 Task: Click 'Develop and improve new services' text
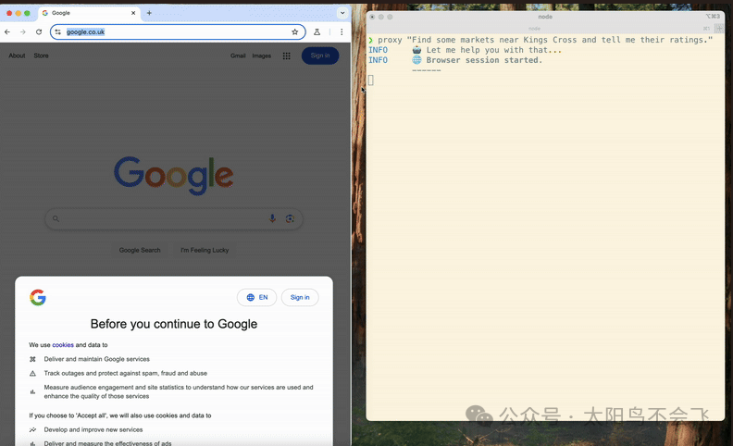93,429
